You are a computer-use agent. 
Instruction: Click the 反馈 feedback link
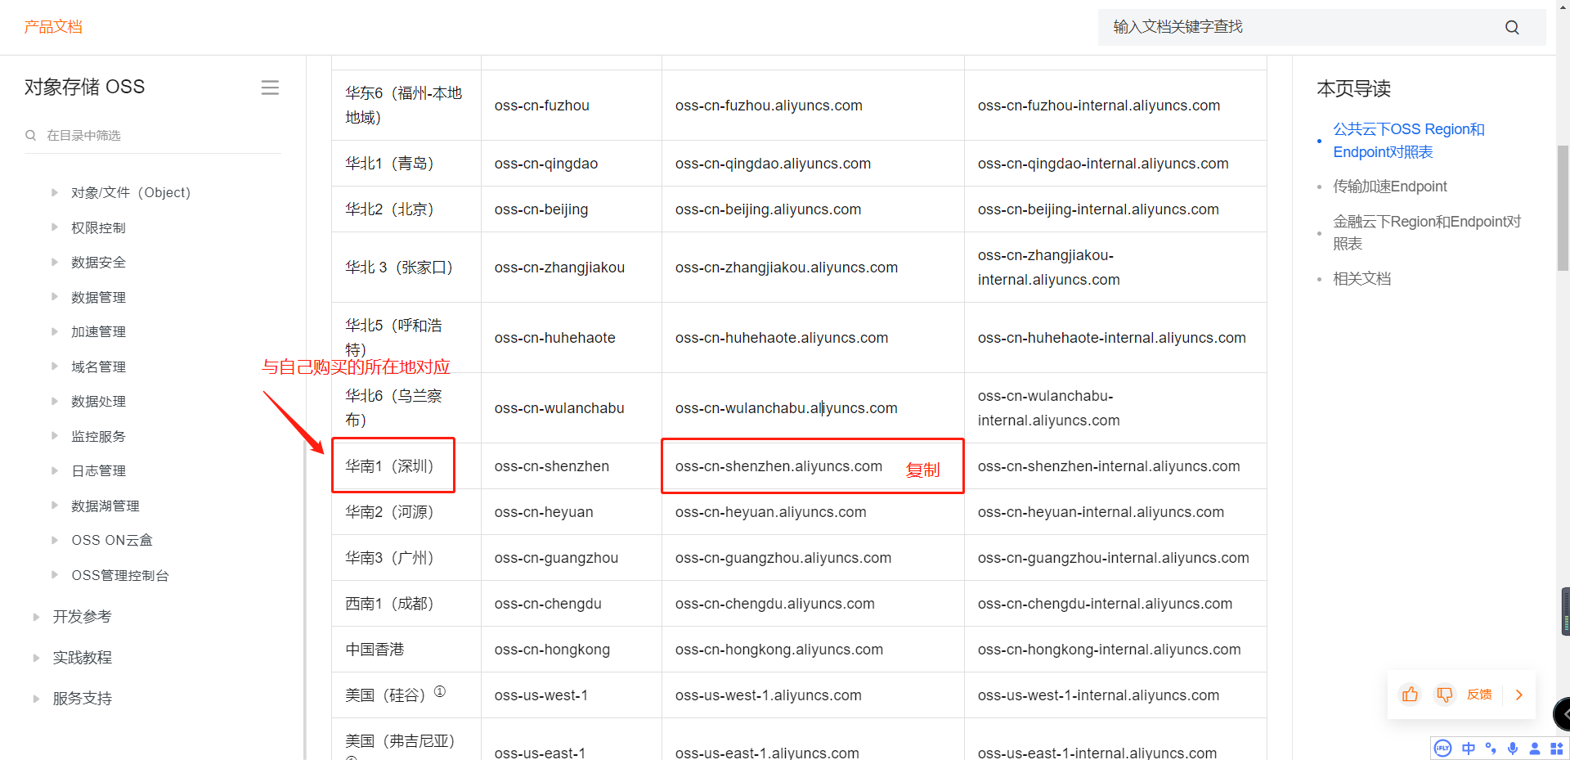[1479, 695]
